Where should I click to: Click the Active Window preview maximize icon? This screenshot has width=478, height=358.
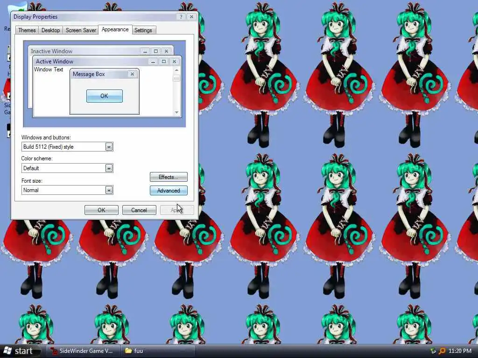[164, 62]
